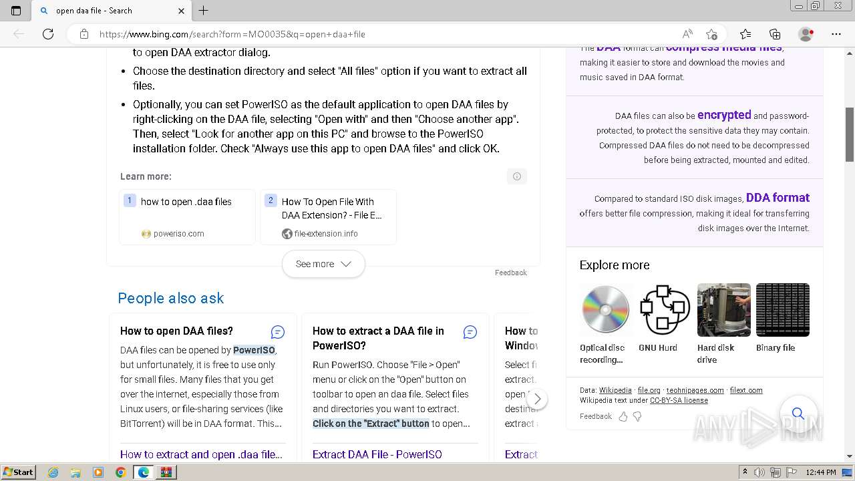Click 'People also ask' heading

click(x=171, y=298)
